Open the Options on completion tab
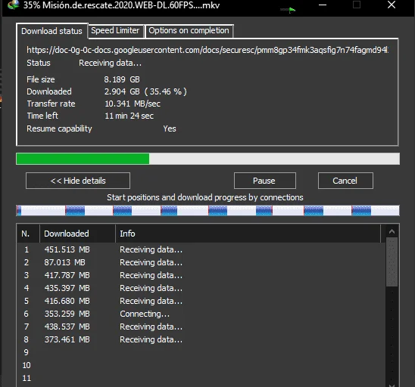The height and width of the screenshot is (387, 415). click(x=189, y=31)
